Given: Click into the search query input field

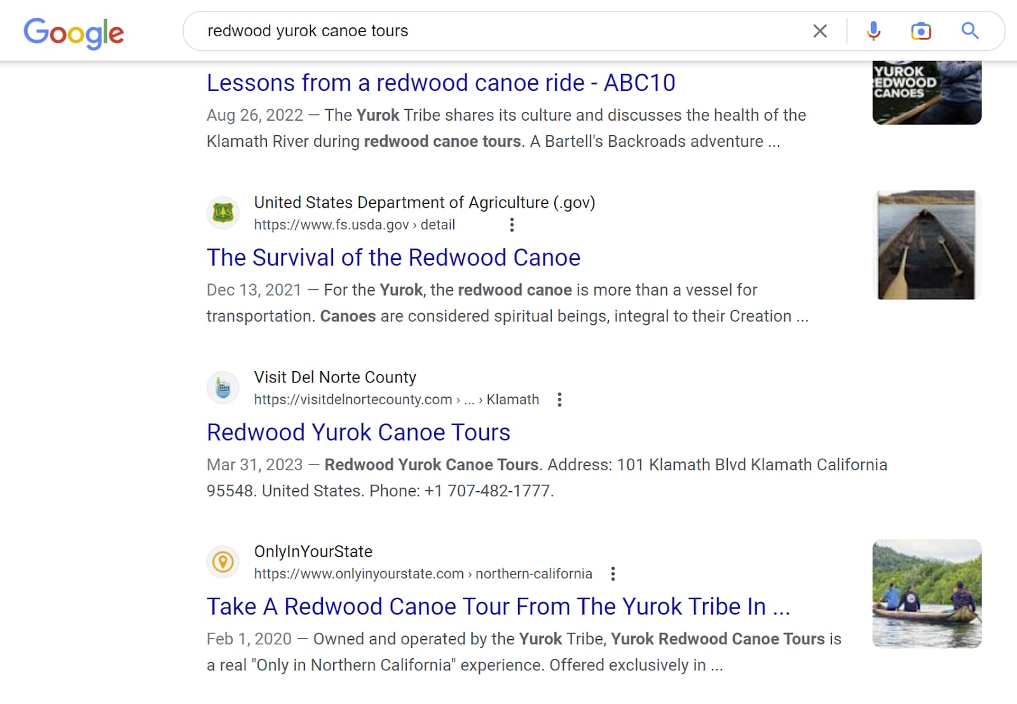Looking at the screenshot, I should click(496, 31).
